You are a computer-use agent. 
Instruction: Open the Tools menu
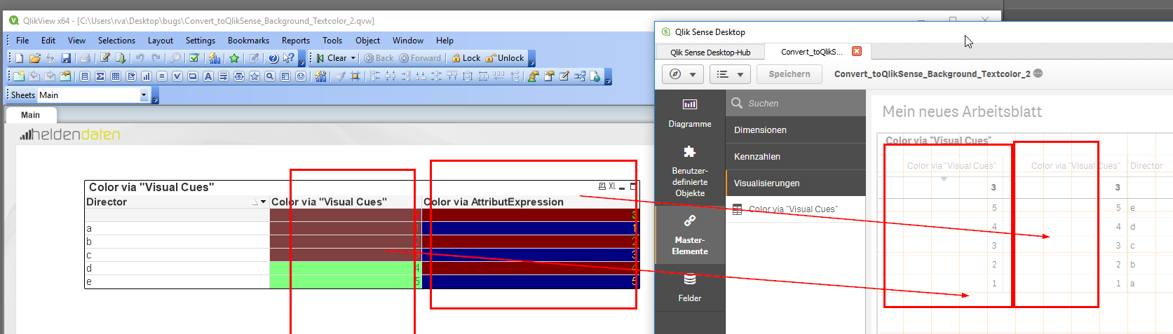tap(332, 41)
